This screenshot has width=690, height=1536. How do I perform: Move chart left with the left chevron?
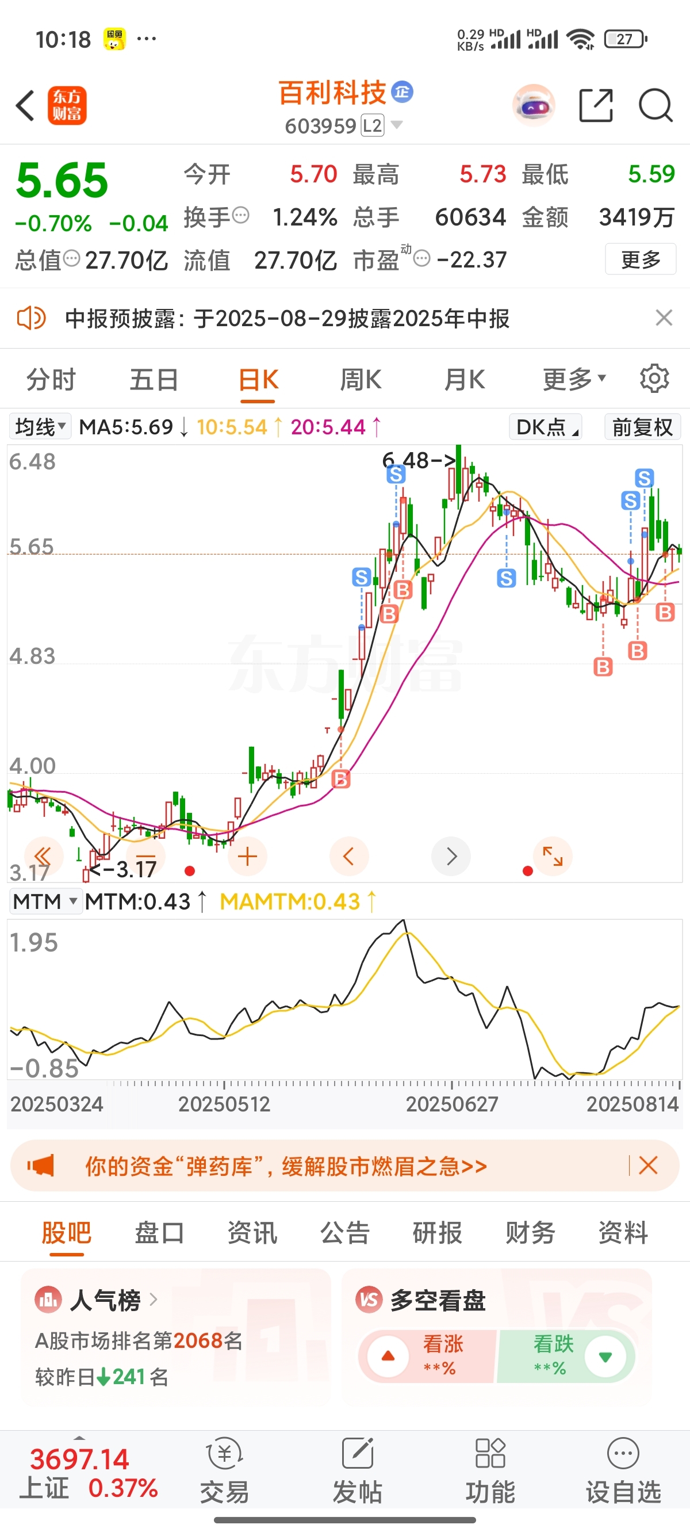349,856
